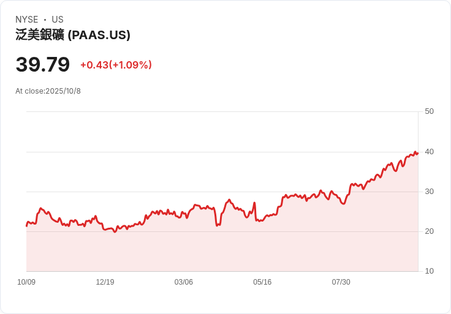The image size is (451, 314).
Task: Select the 07/30 date on the x-axis
Action: click(341, 282)
